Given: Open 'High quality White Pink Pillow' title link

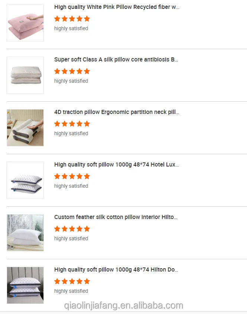Looking at the screenshot, I should (117, 7).
